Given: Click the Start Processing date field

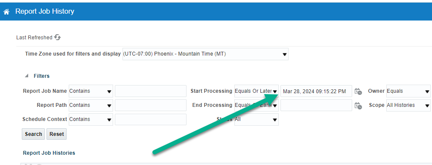Looking at the screenshot, I should (x=316, y=91).
